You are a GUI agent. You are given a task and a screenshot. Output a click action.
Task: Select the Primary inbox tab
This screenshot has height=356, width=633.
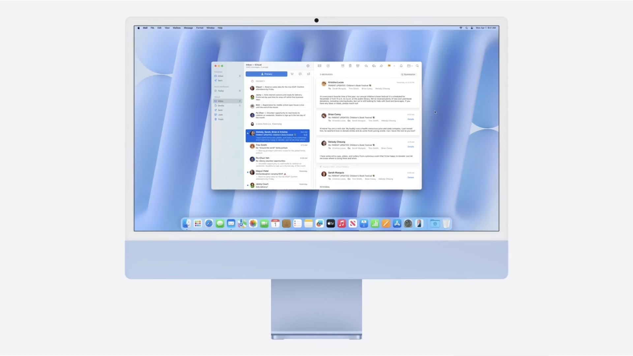point(266,74)
